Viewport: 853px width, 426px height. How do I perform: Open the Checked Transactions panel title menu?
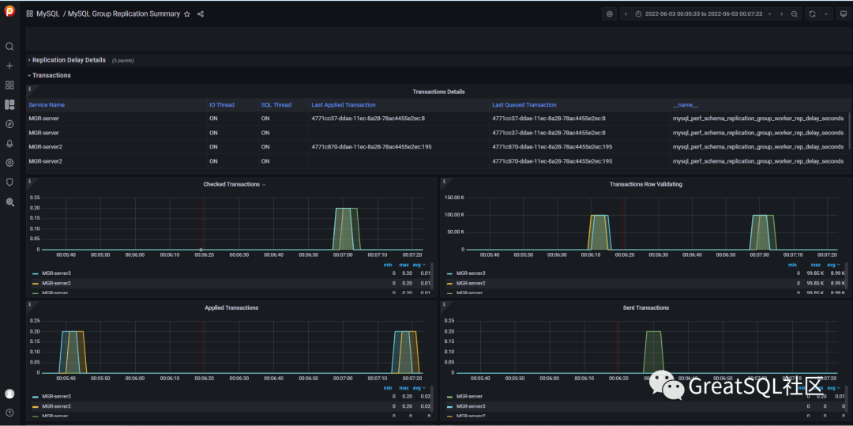(x=234, y=184)
